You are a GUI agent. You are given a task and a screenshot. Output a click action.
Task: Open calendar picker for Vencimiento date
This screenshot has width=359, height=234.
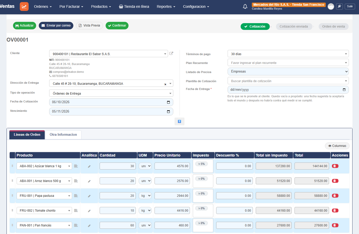168,112
